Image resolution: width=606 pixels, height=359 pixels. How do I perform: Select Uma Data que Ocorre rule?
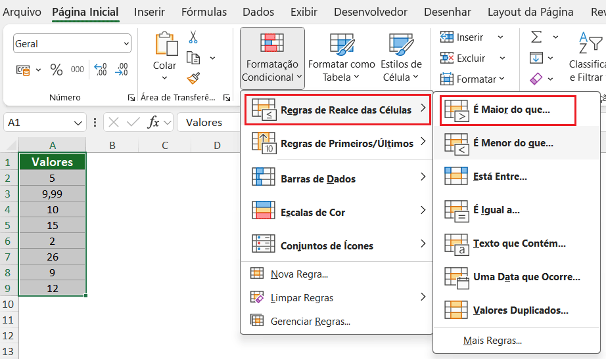517,277
